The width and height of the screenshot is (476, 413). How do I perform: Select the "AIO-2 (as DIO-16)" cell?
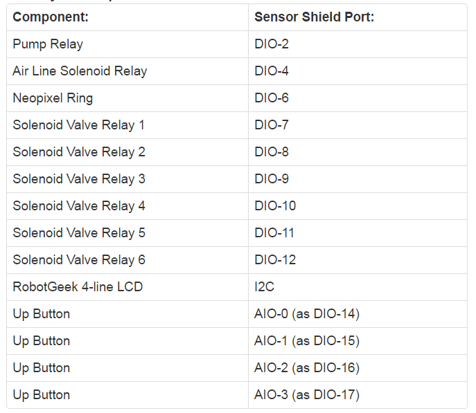click(307, 368)
